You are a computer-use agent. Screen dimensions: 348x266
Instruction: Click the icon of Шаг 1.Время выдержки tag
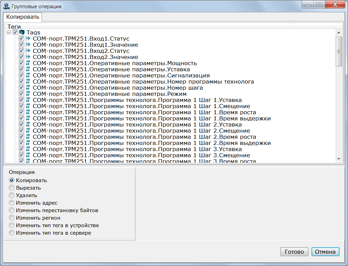tap(28, 118)
